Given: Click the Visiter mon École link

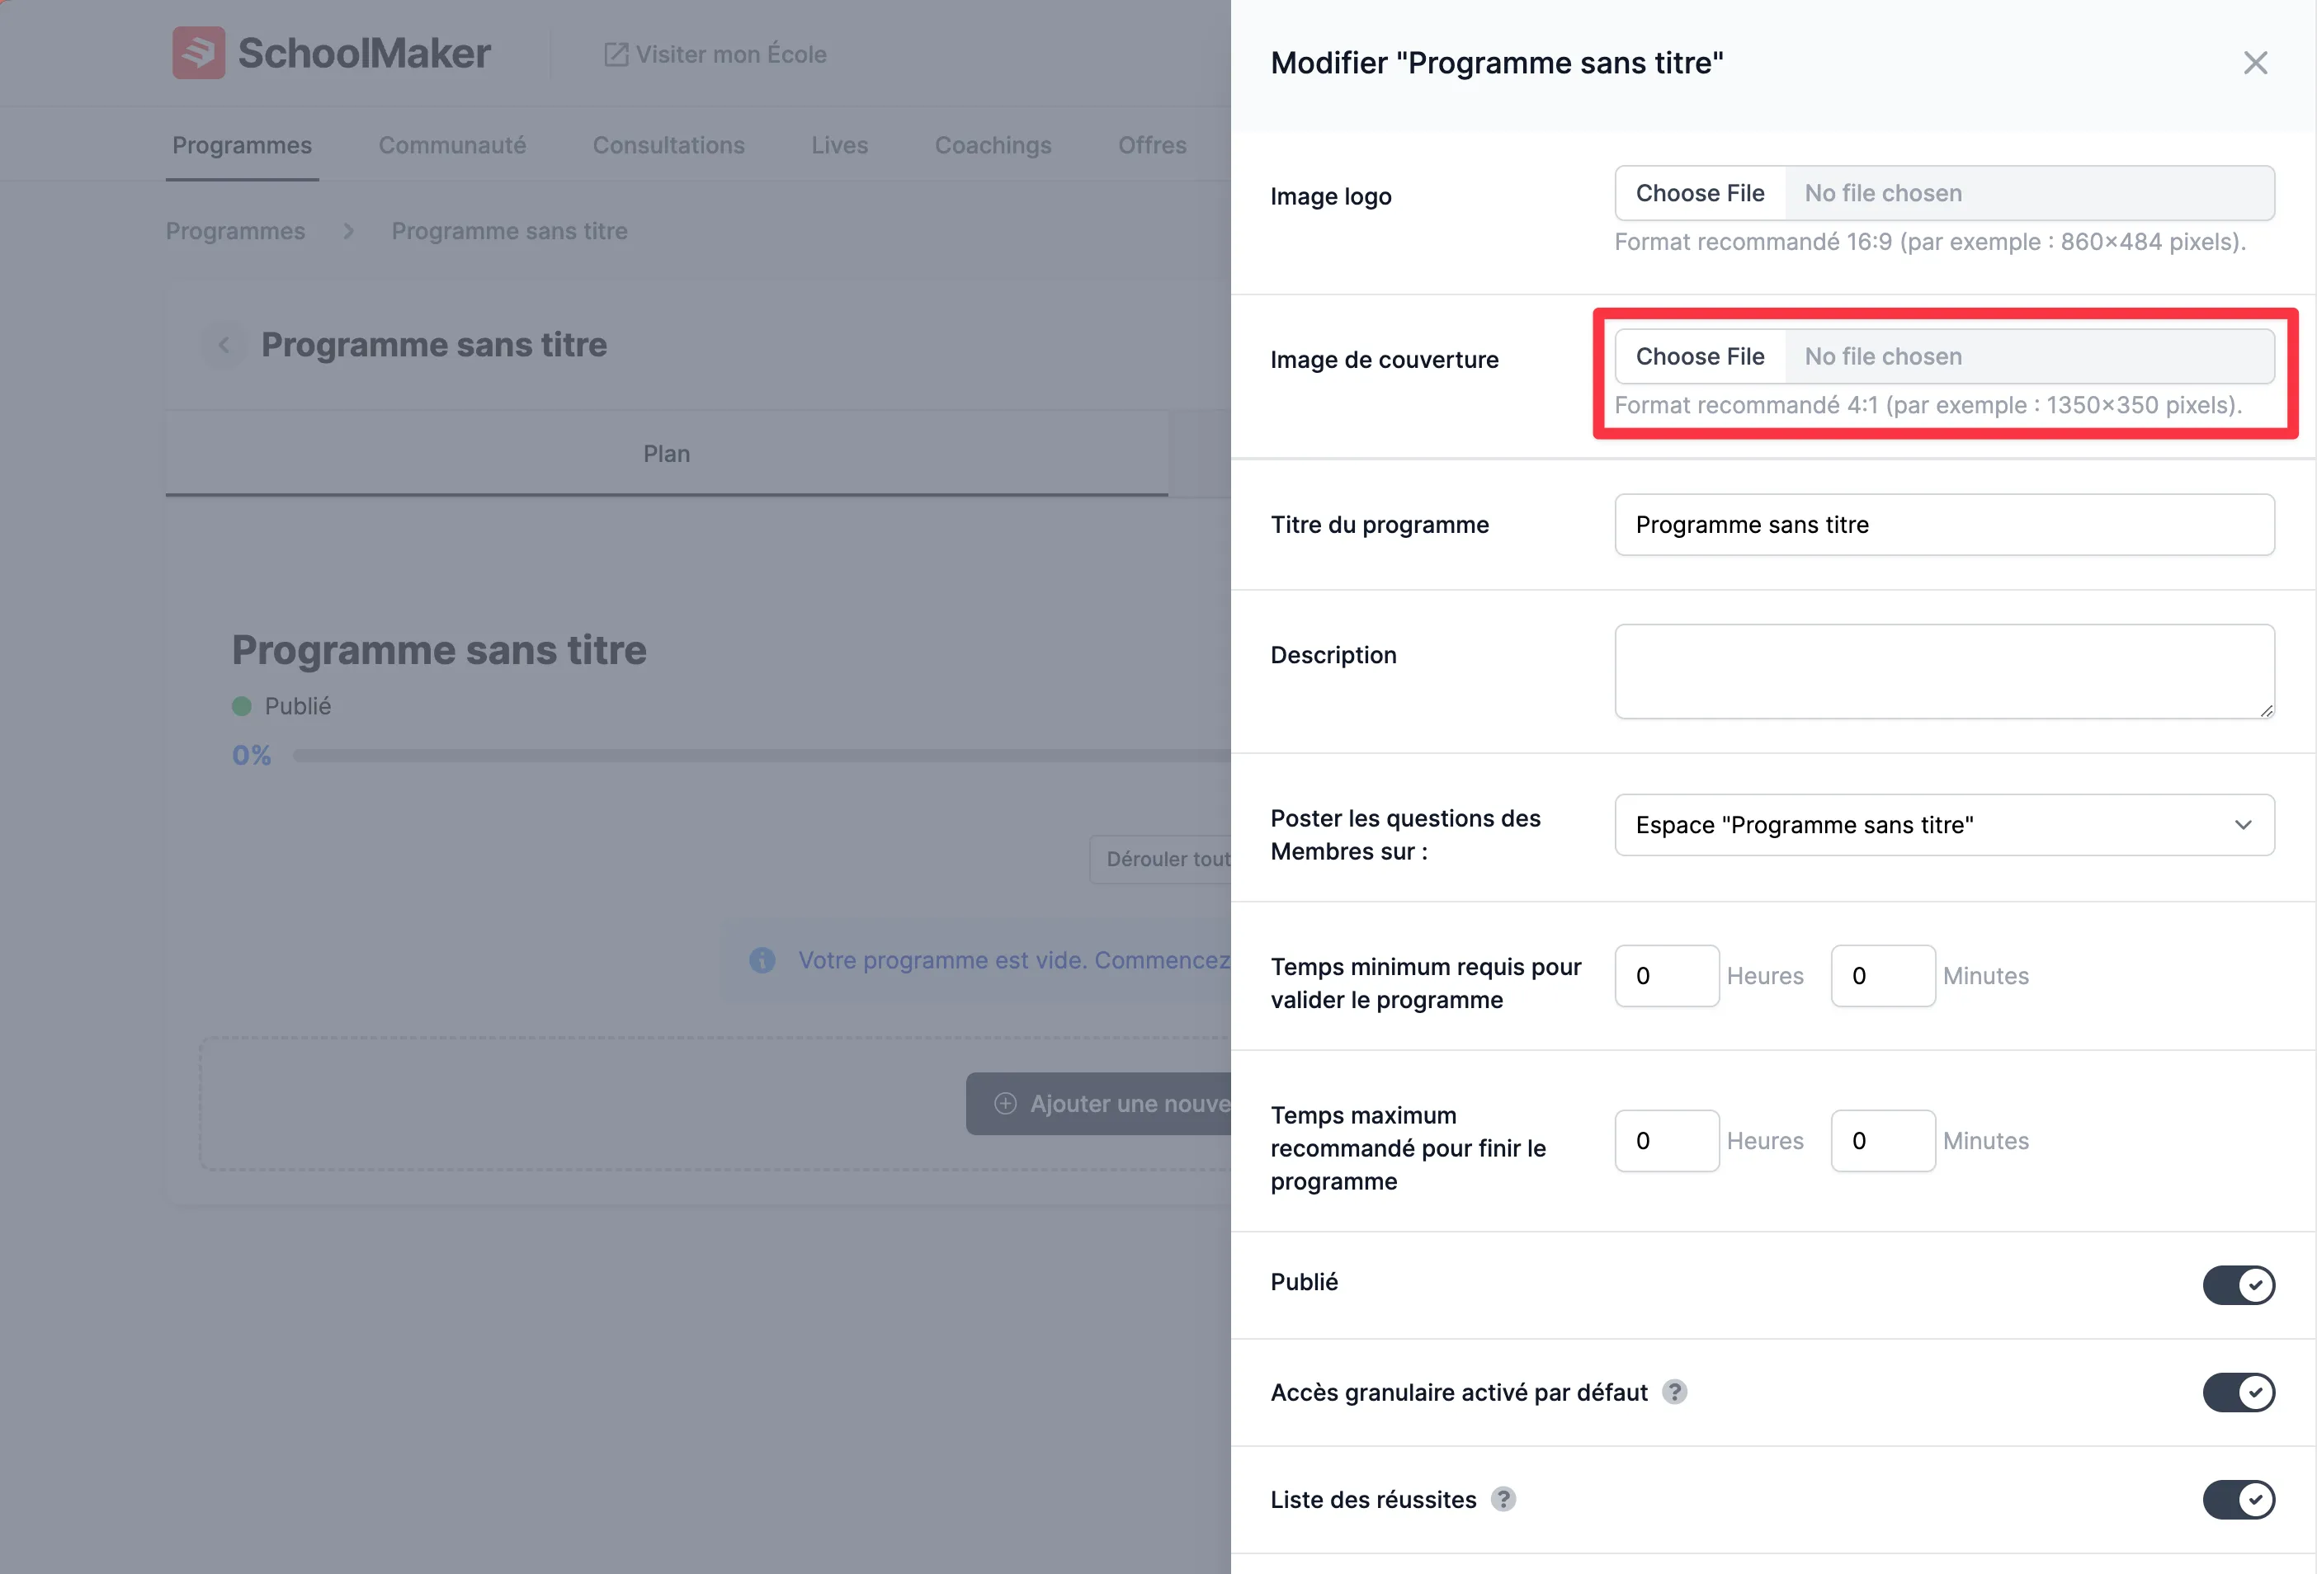Looking at the screenshot, I should point(715,54).
